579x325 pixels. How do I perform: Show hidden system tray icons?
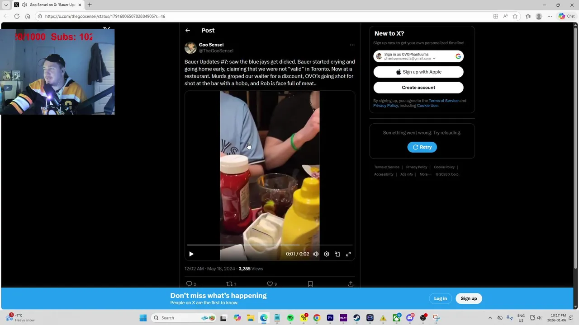point(490,318)
